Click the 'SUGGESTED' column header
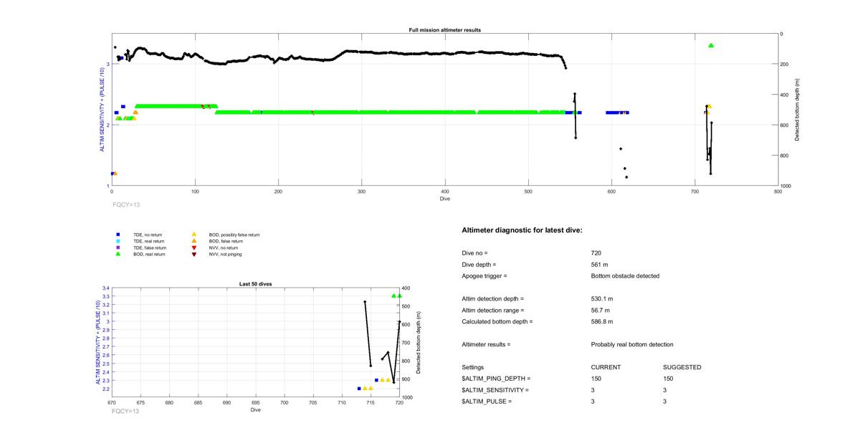 click(x=682, y=367)
